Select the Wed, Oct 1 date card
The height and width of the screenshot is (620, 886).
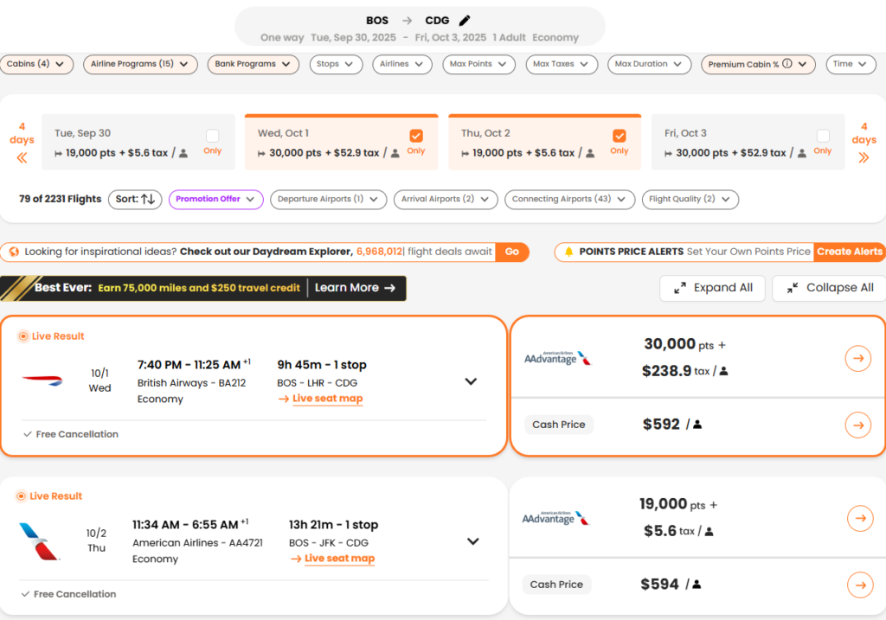(341, 143)
